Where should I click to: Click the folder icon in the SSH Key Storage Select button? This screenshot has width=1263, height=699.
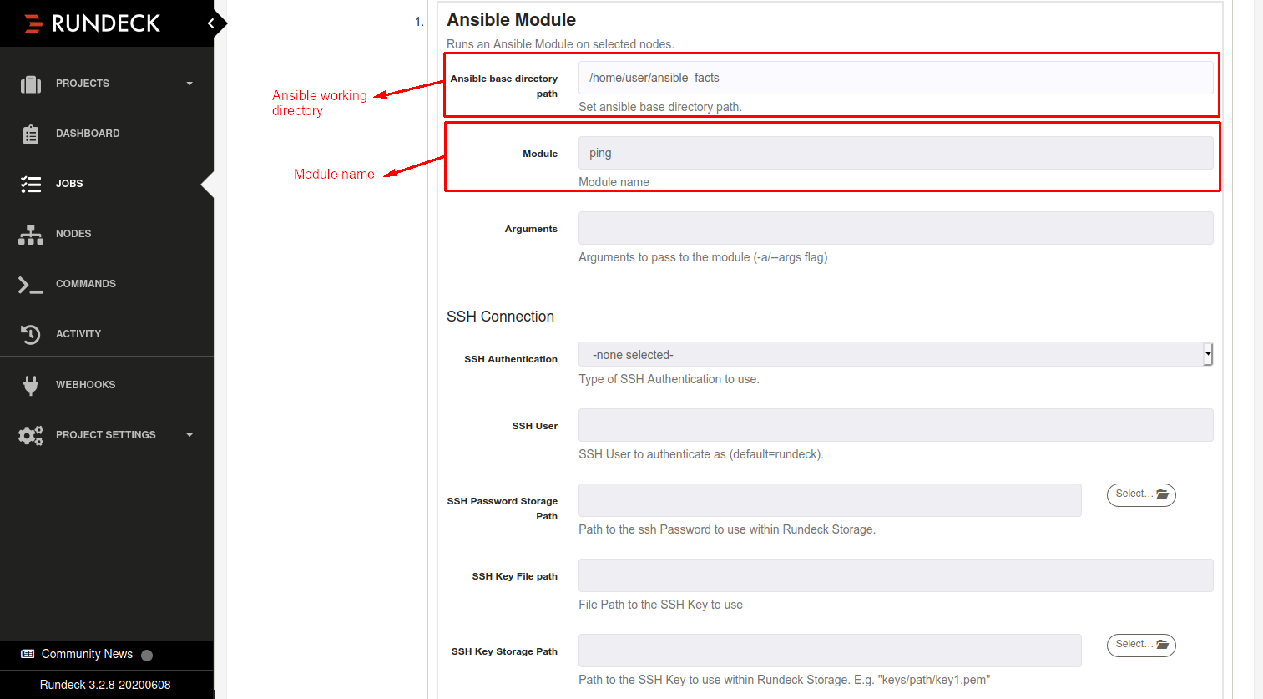coord(1162,645)
